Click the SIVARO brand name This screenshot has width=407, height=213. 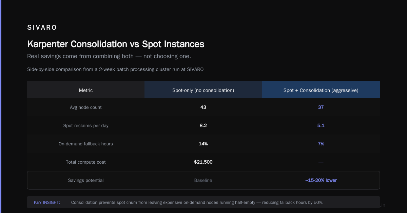pyautogui.click(x=42, y=28)
